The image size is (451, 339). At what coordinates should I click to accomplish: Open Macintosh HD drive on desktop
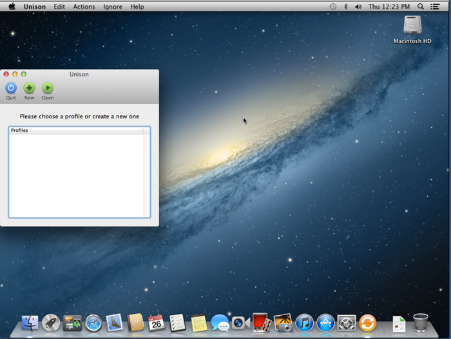[x=412, y=27]
